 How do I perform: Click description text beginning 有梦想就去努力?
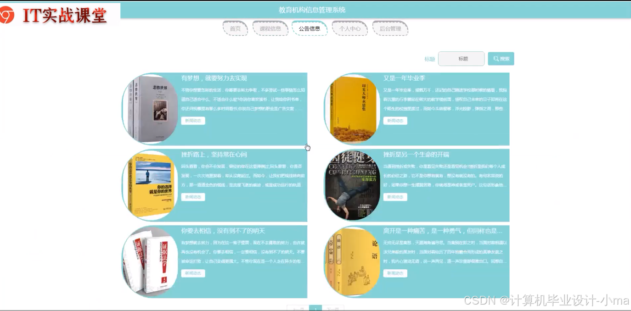(x=243, y=252)
